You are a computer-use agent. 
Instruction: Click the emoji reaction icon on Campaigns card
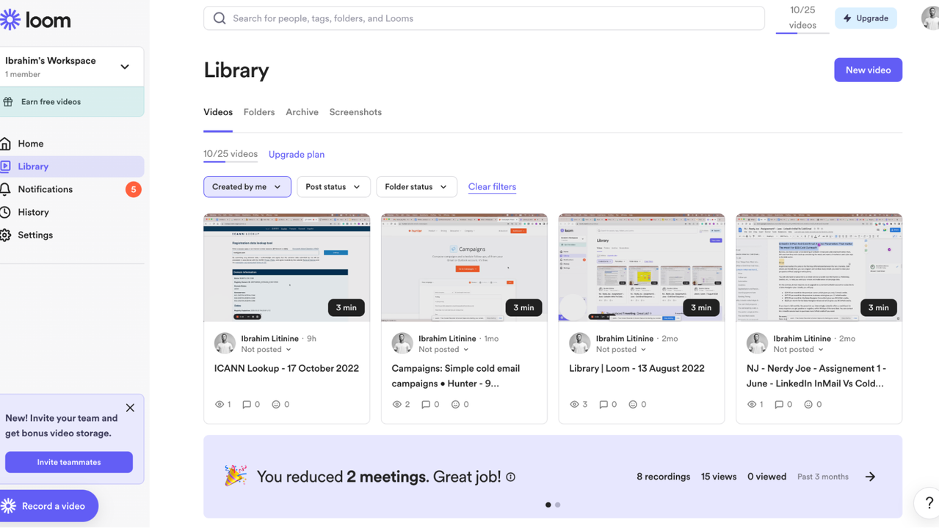click(x=455, y=404)
